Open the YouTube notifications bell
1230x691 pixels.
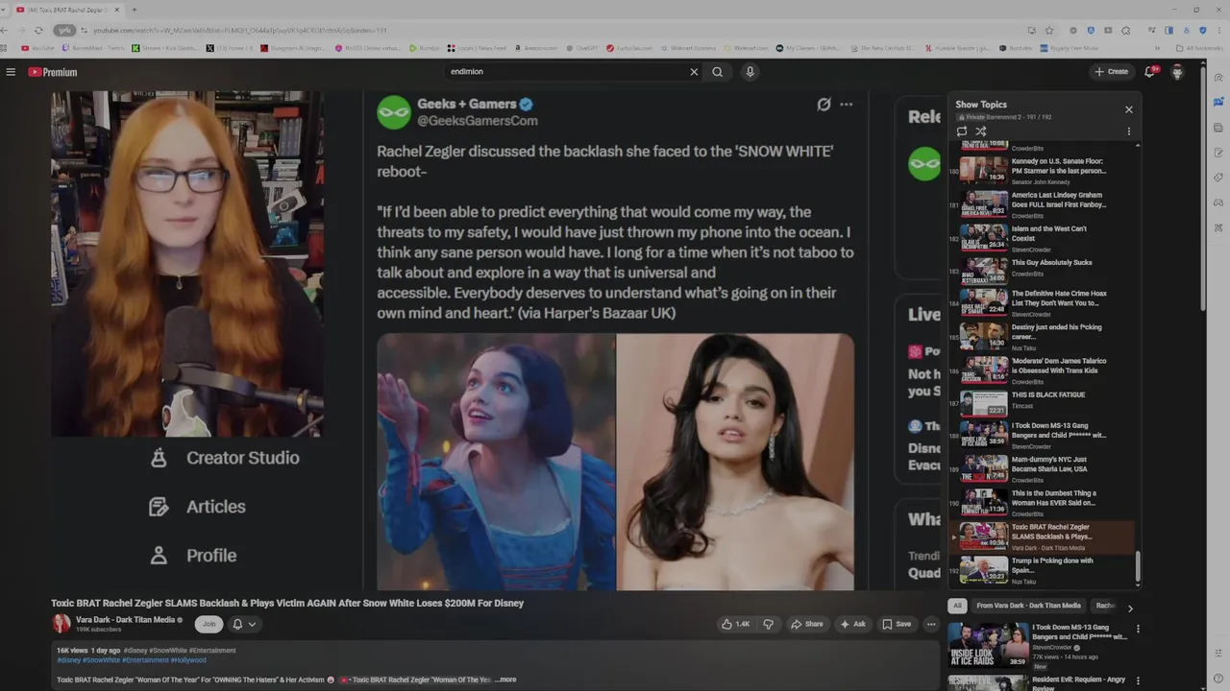point(1149,72)
